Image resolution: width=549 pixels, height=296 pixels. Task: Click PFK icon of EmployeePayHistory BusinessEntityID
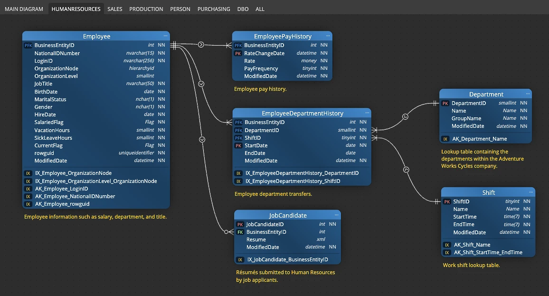pyautogui.click(x=238, y=45)
